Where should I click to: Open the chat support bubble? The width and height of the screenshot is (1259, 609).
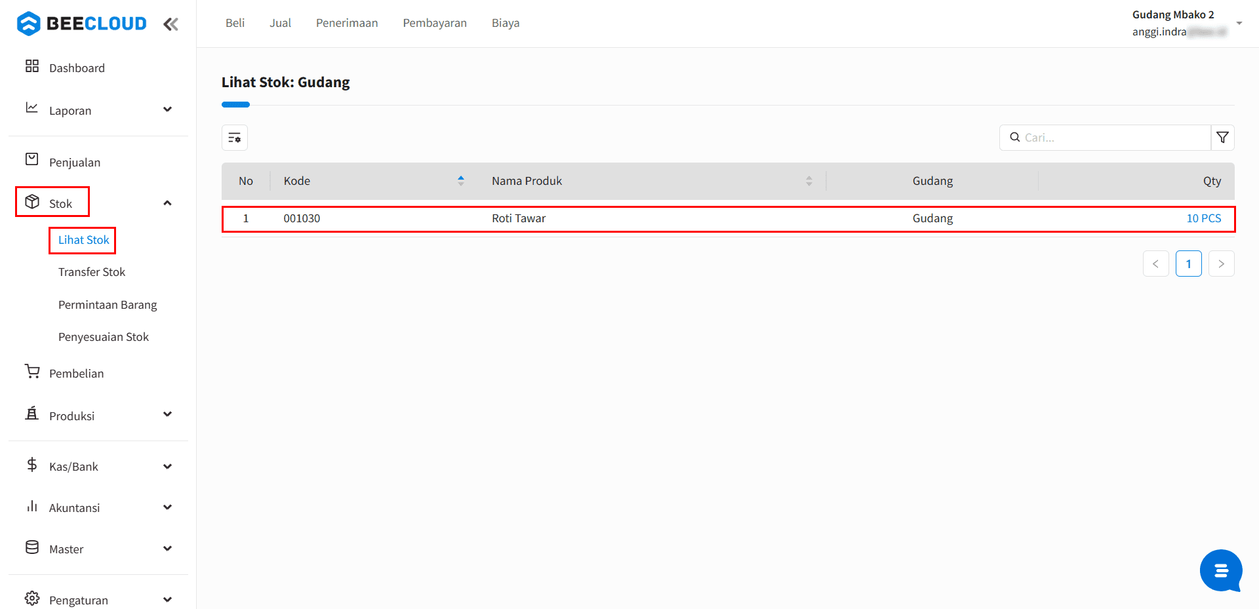(x=1220, y=571)
